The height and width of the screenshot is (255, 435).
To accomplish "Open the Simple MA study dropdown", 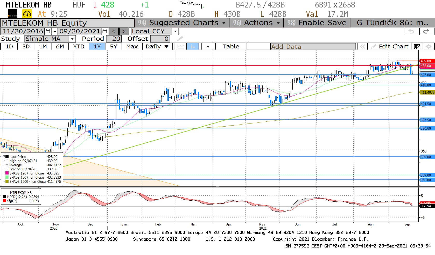I will pos(72,39).
